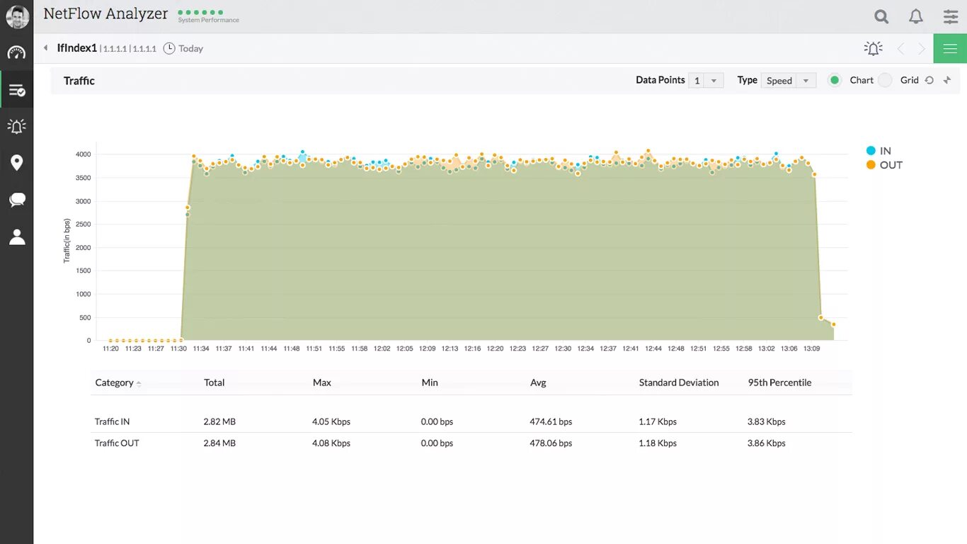
Task: Open the alarms siren icon in sidebar
Action: (17, 126)
